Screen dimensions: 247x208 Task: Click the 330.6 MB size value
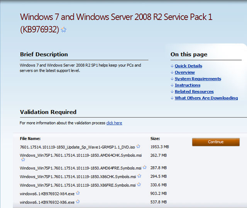(x=159, y=185)
